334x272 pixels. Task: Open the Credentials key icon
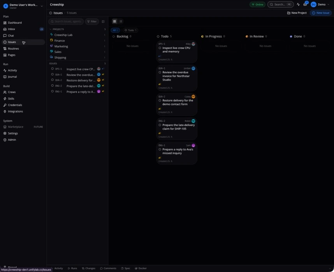pos(5,105)
